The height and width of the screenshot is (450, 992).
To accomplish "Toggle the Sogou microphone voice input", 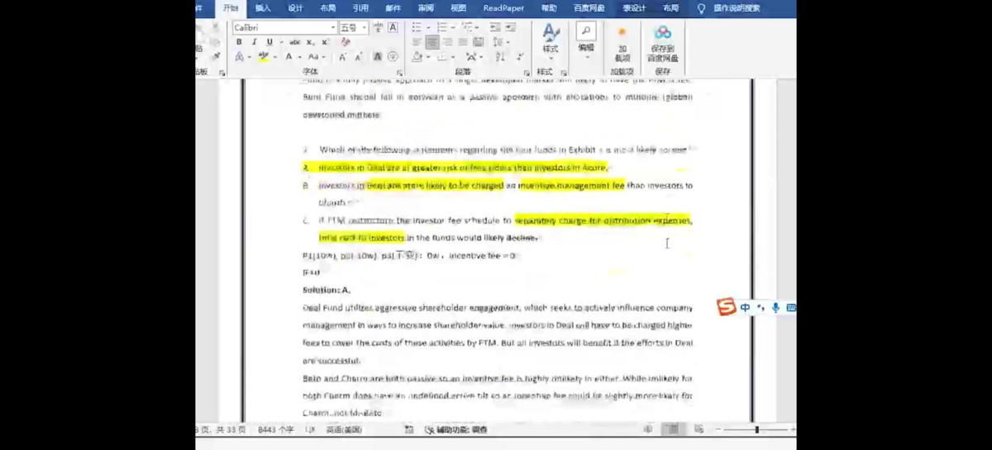I will 775,307.
